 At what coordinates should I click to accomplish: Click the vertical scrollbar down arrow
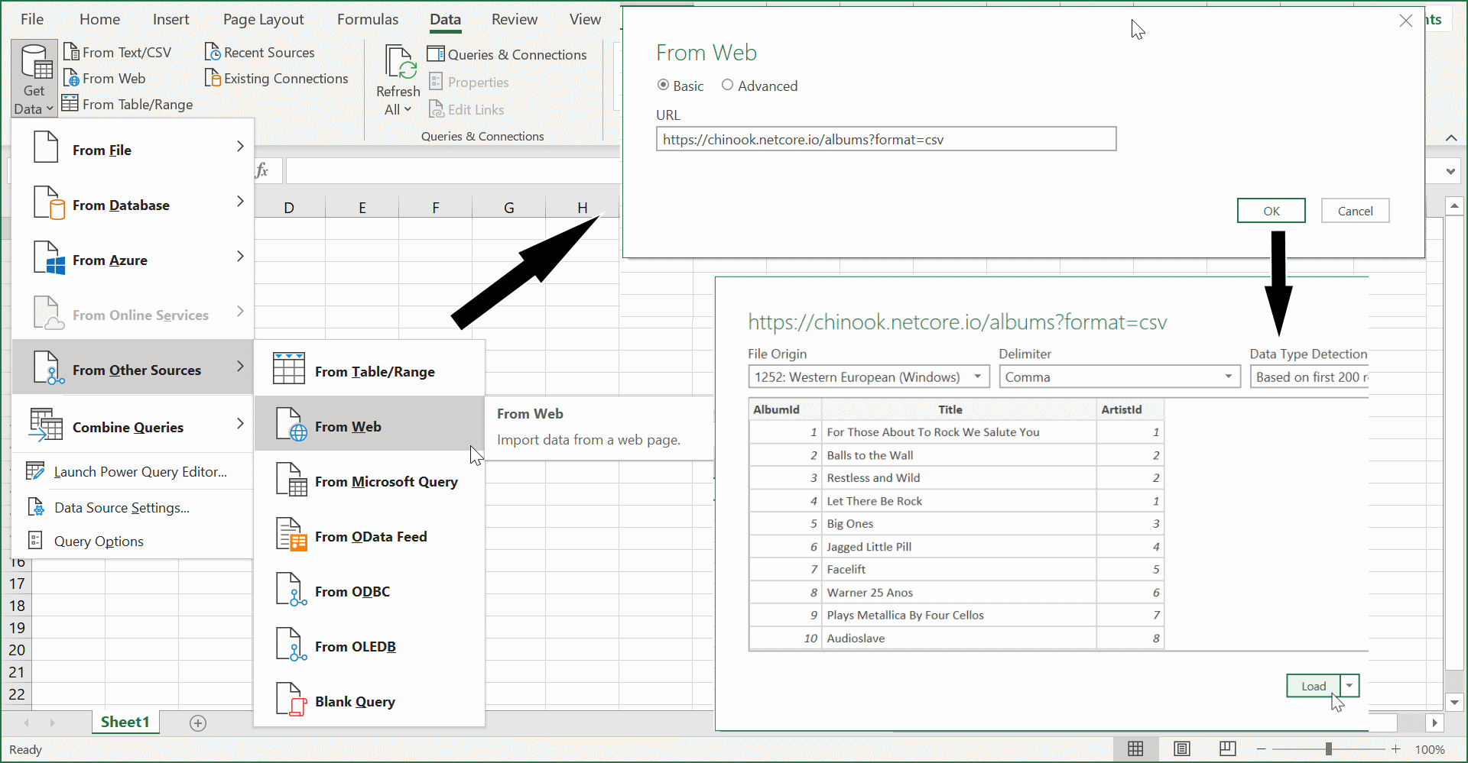pos(1454,702)
